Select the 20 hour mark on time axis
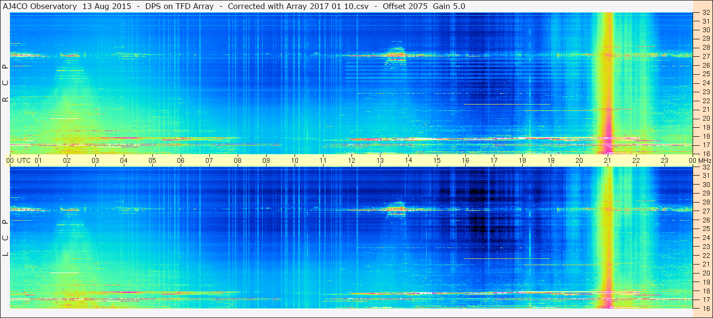Image resolution: width=713 pixels, height=318 pixels. click(x=579, y=160)
